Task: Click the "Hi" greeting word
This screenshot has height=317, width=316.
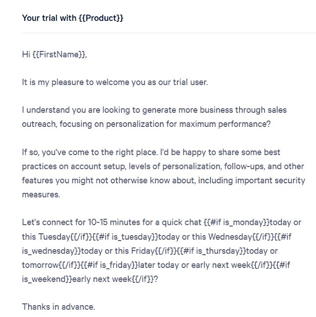Action: click(x=26, y=54)
